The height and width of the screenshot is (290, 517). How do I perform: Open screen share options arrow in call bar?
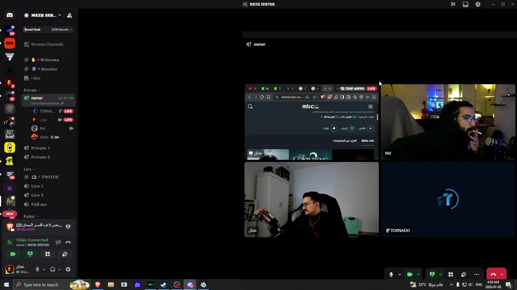click(x=440, y=275)
